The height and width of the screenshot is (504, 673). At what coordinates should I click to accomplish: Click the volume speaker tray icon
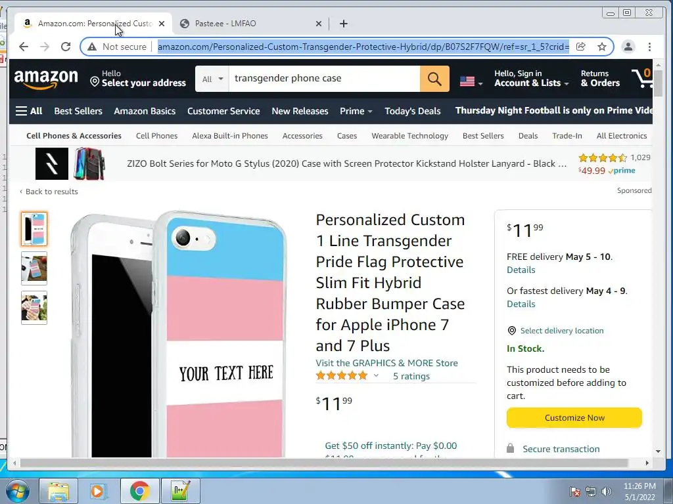pyautogui.click(x=607, y=492)
